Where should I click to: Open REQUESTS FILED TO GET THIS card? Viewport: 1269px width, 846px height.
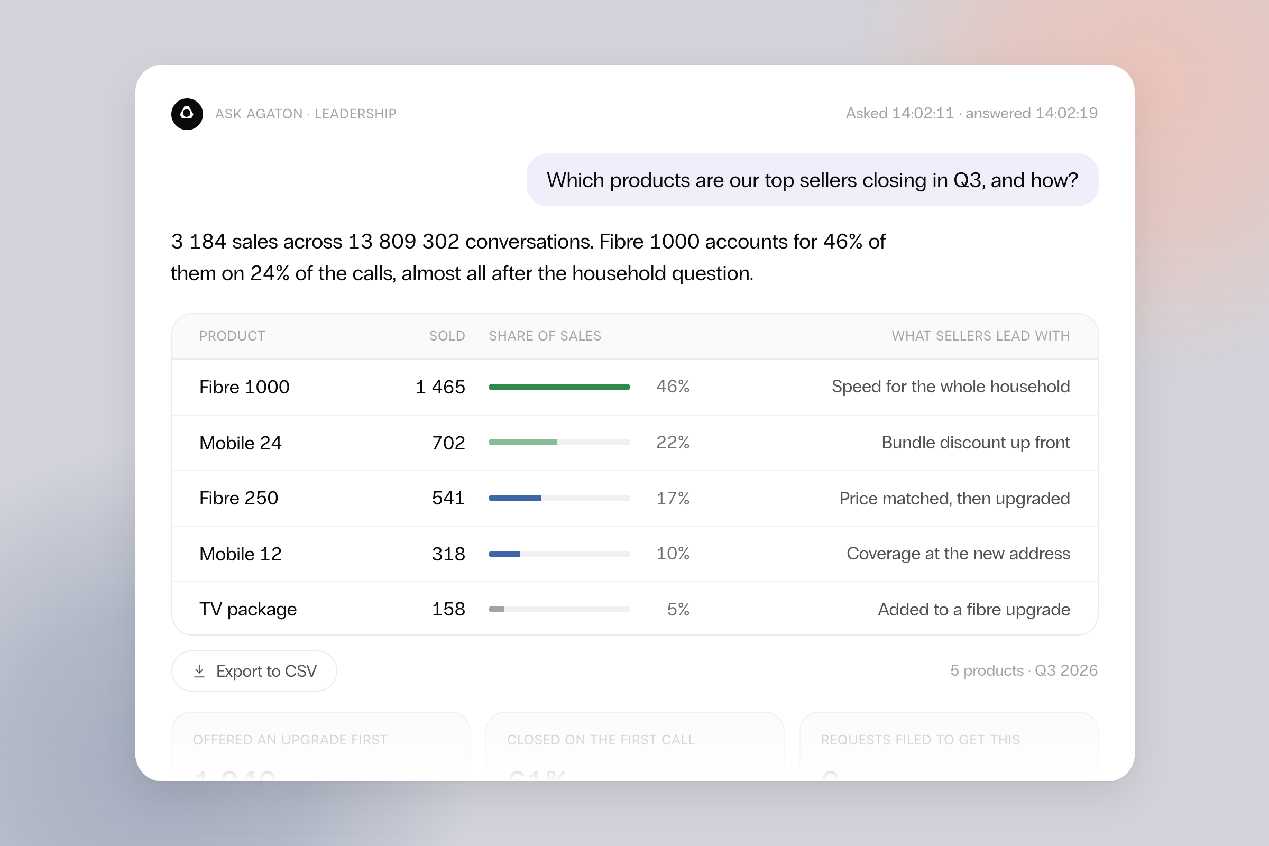click(x=949, y=746)
